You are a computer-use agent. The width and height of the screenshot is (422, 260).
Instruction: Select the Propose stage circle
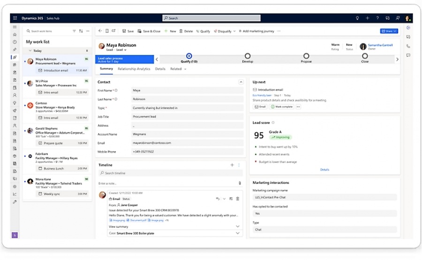(x=306, y=56)
